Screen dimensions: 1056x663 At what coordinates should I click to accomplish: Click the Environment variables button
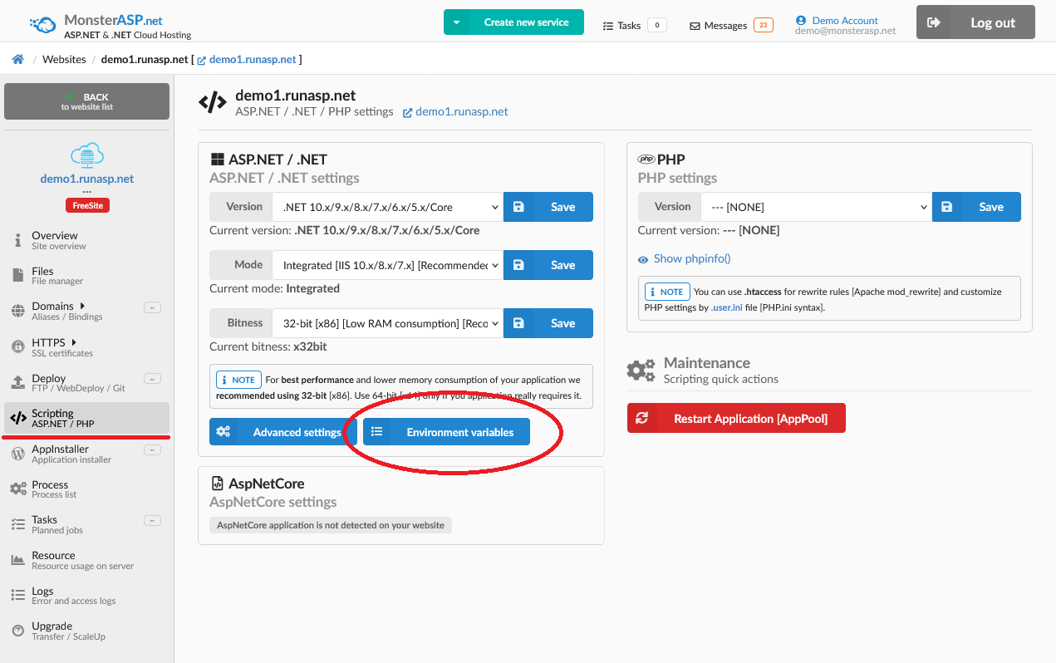[446, 432]
